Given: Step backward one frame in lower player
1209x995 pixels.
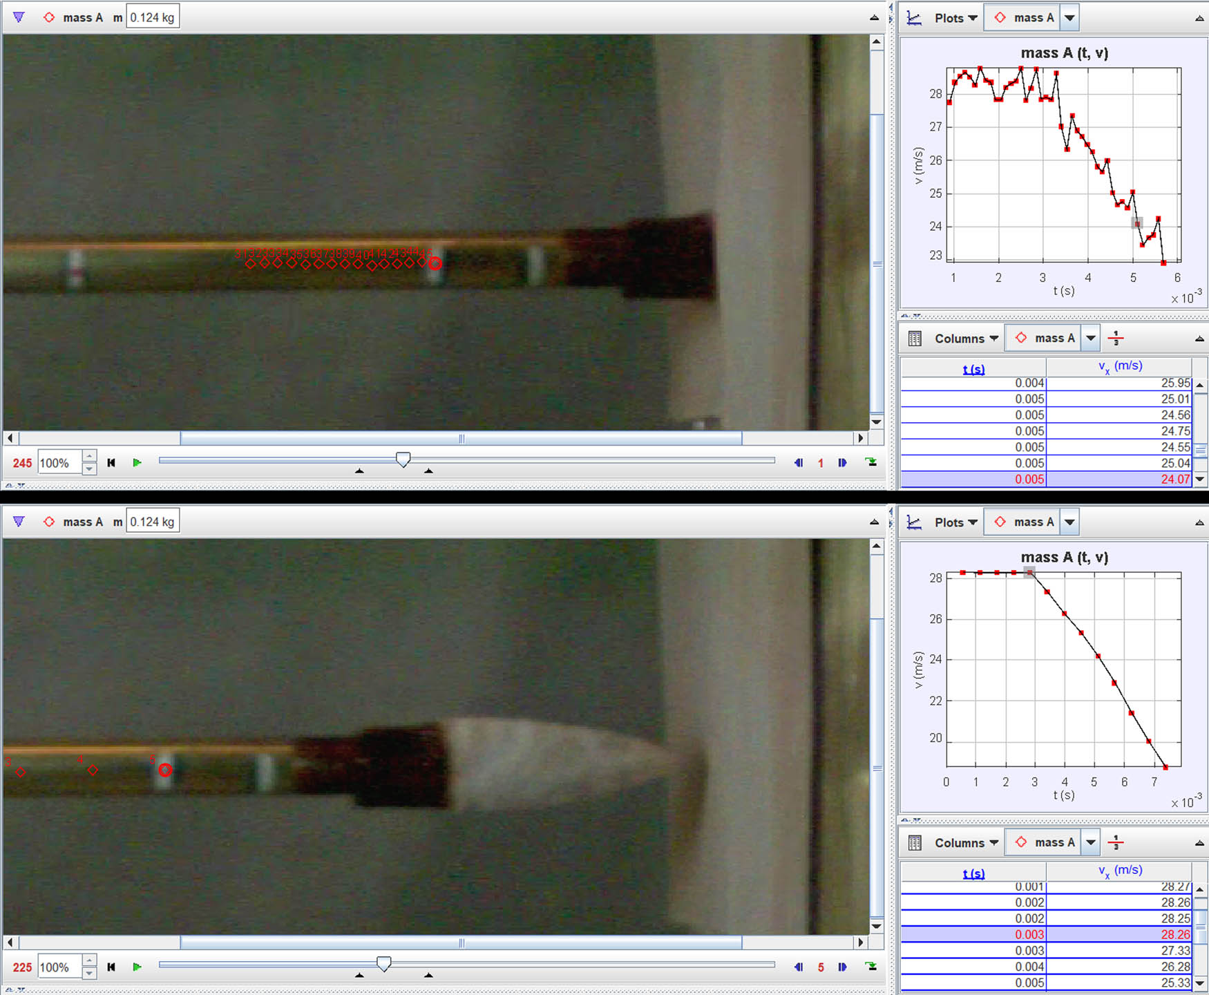Looking at the screenshot, I should [799, 967].
